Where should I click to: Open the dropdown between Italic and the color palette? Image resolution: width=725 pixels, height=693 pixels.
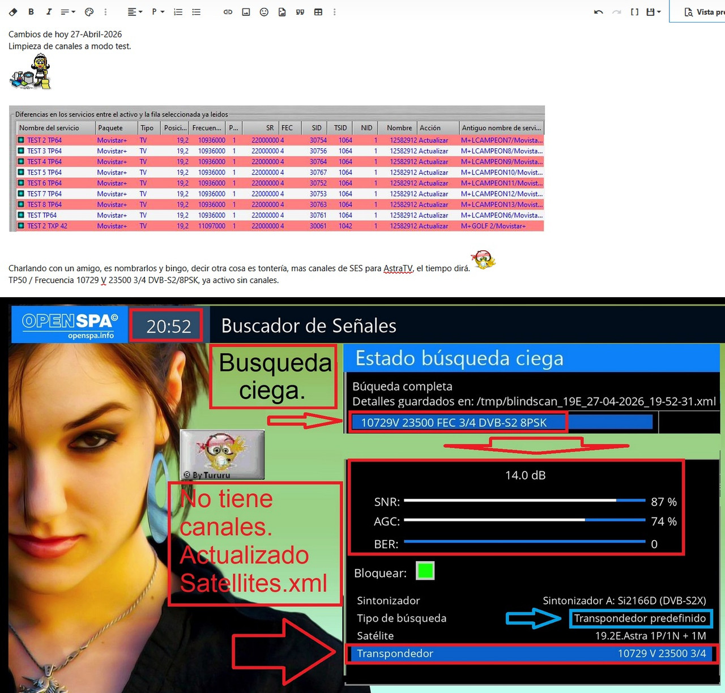68,12
